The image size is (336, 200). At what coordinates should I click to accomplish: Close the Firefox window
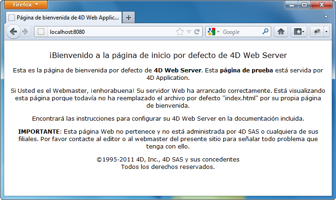coord(322,5)
